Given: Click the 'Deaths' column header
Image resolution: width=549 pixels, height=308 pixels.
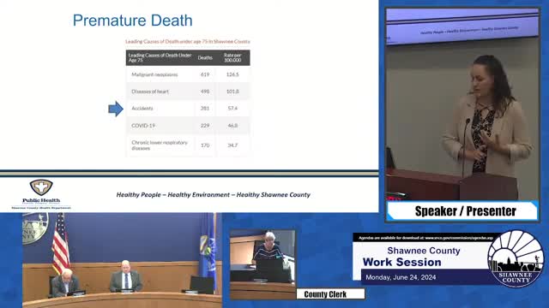Looking at the screenshot, I should click(x=205, y=57).
